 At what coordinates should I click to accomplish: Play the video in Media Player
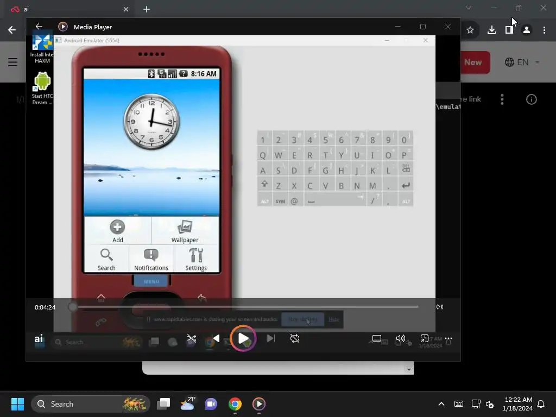pos(243,338)
